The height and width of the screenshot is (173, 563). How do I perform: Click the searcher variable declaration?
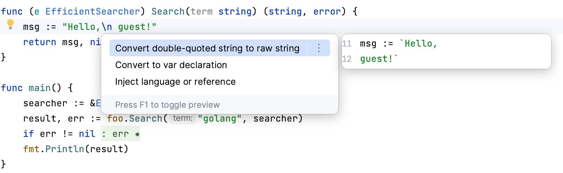[x=45, y=103]
